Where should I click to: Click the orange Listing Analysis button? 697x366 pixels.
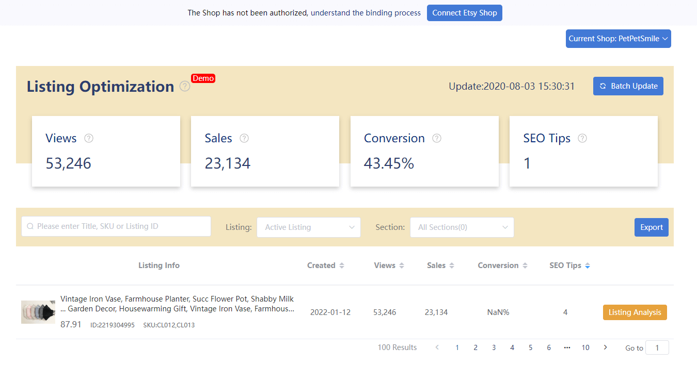pyautogui.click(x=635, y=312)
